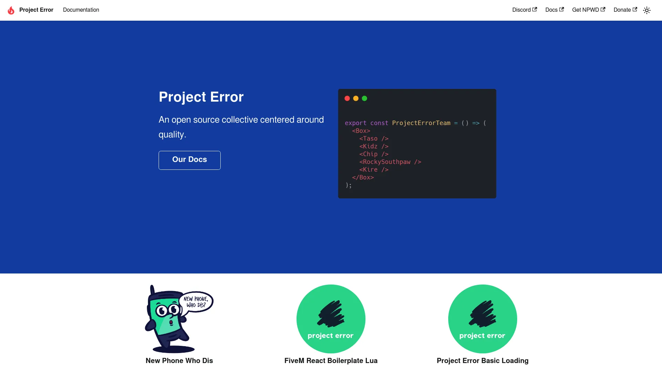Screen dimensions: 662x372
Task: Click the '</Box>' closing tag line
Action: pyautogui.click(x=363, y=177)
